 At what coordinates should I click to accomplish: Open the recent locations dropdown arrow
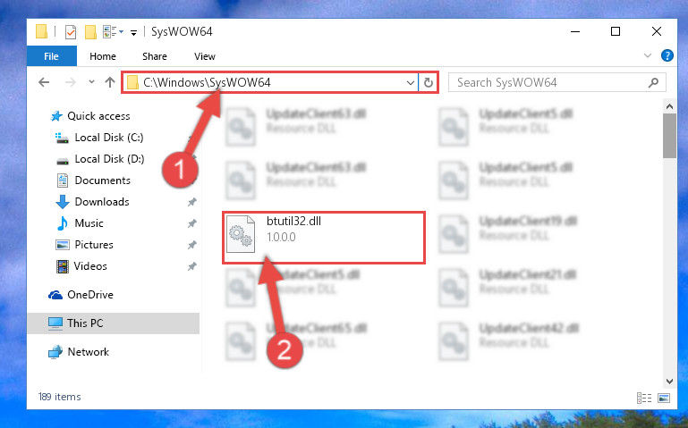(x=91, y=82)
